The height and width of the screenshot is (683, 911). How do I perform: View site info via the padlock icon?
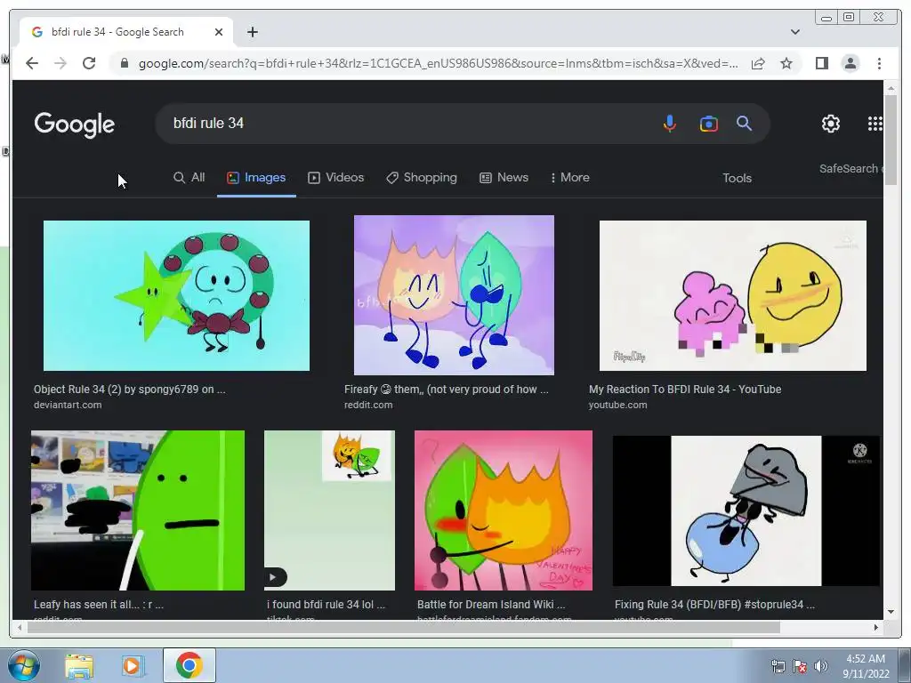[x=125, y=63]
